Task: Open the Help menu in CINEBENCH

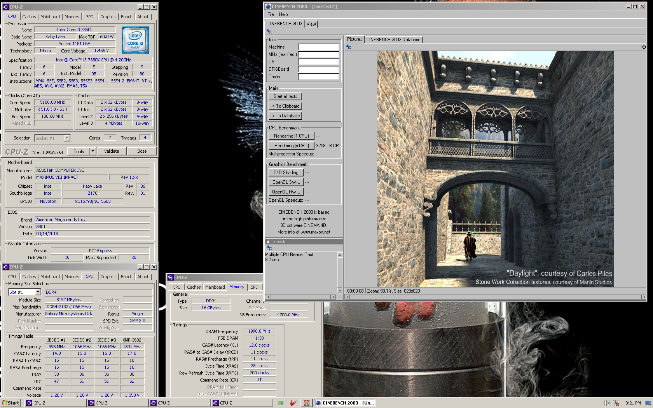Action: pos(283,14)
